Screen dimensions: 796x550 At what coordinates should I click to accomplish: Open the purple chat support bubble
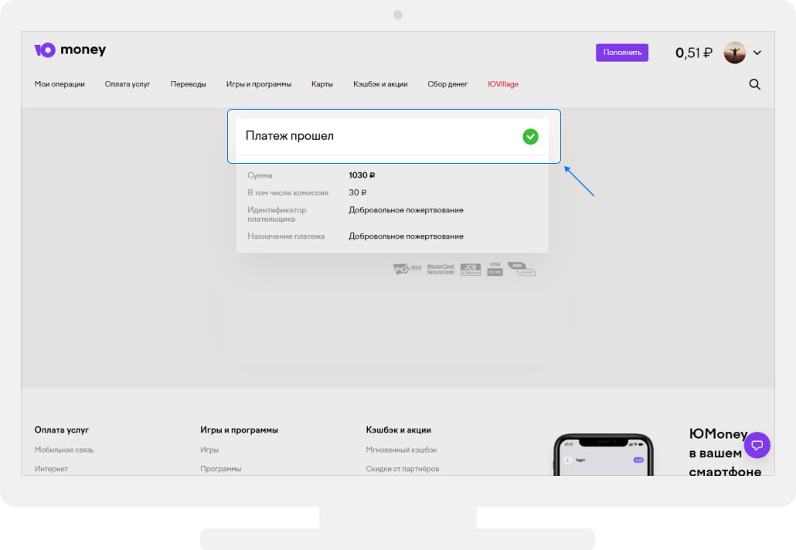tap(757, 445)
